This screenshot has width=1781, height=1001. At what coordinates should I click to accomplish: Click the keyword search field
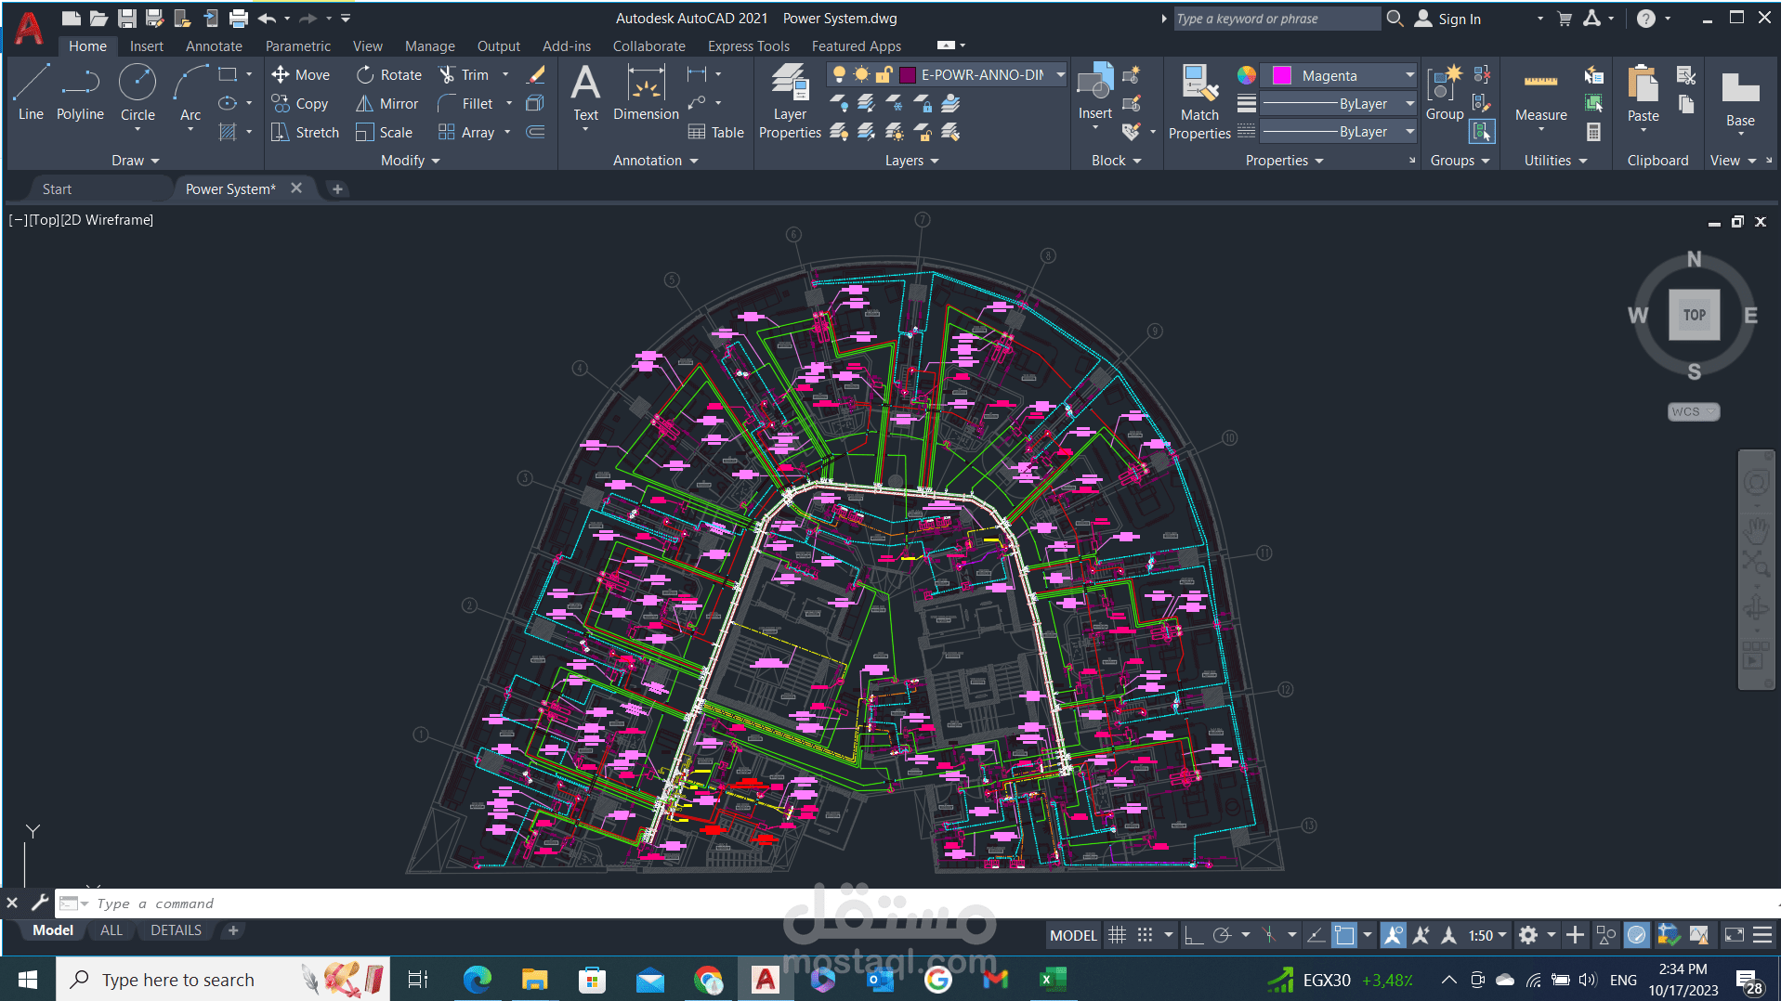click(1277, 19)
